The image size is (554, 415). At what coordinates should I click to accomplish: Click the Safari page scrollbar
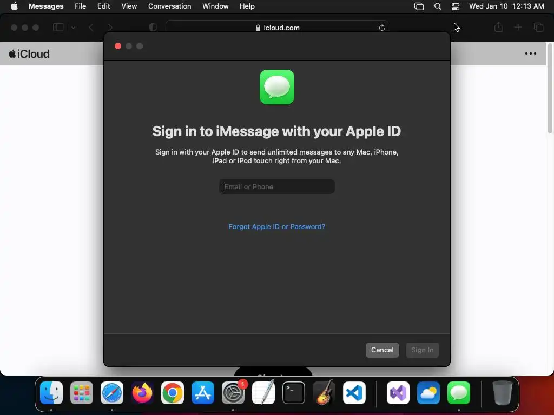(550, 89)
